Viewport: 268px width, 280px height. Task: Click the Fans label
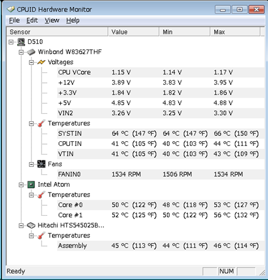[x=55, y=164]
